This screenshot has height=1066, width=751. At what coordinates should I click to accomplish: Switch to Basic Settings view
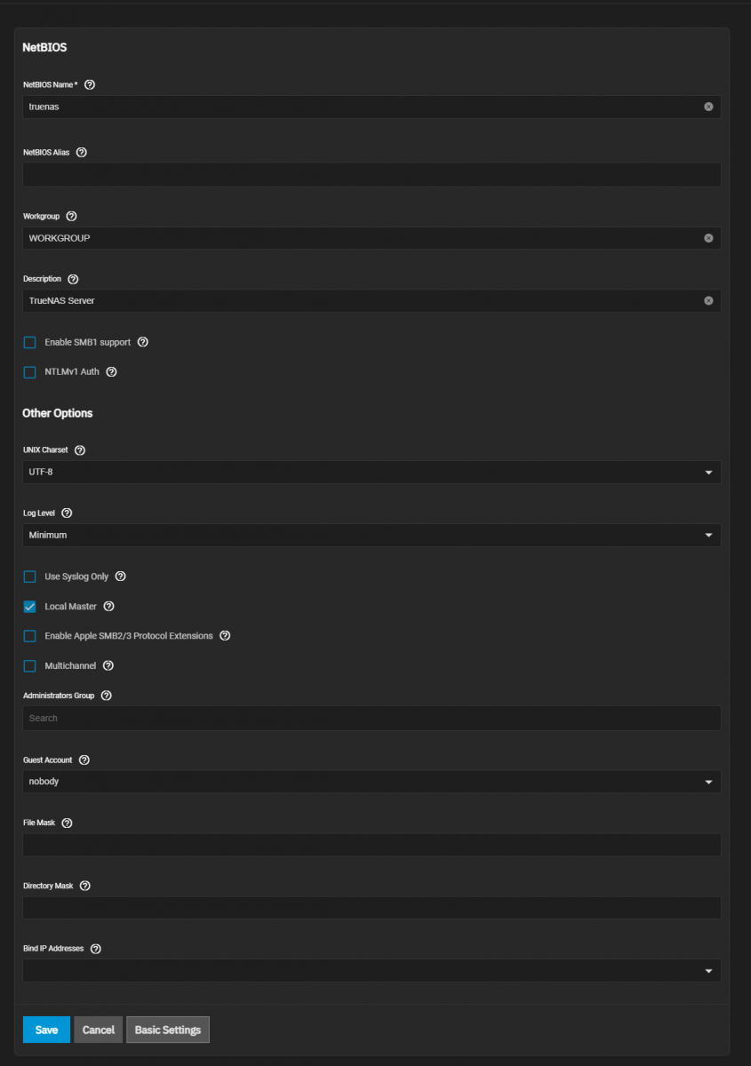(168, 1030)
